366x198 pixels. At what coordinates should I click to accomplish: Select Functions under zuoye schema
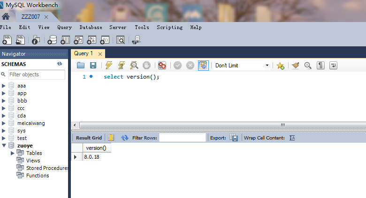[x=38, y=176]
